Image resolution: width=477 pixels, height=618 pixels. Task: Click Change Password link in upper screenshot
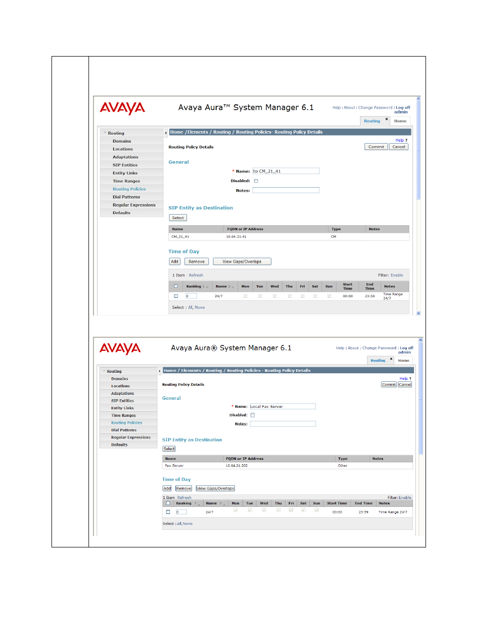click(375, 108)
